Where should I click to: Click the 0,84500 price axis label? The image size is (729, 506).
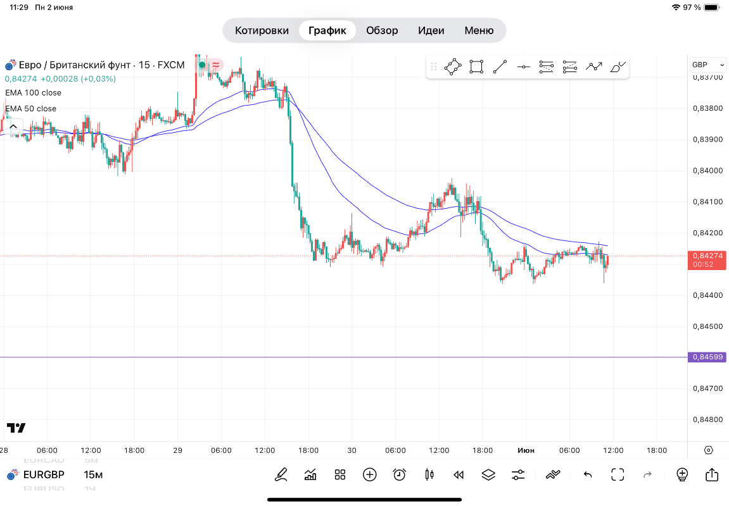pyautogui.click(x=707, y=326)
